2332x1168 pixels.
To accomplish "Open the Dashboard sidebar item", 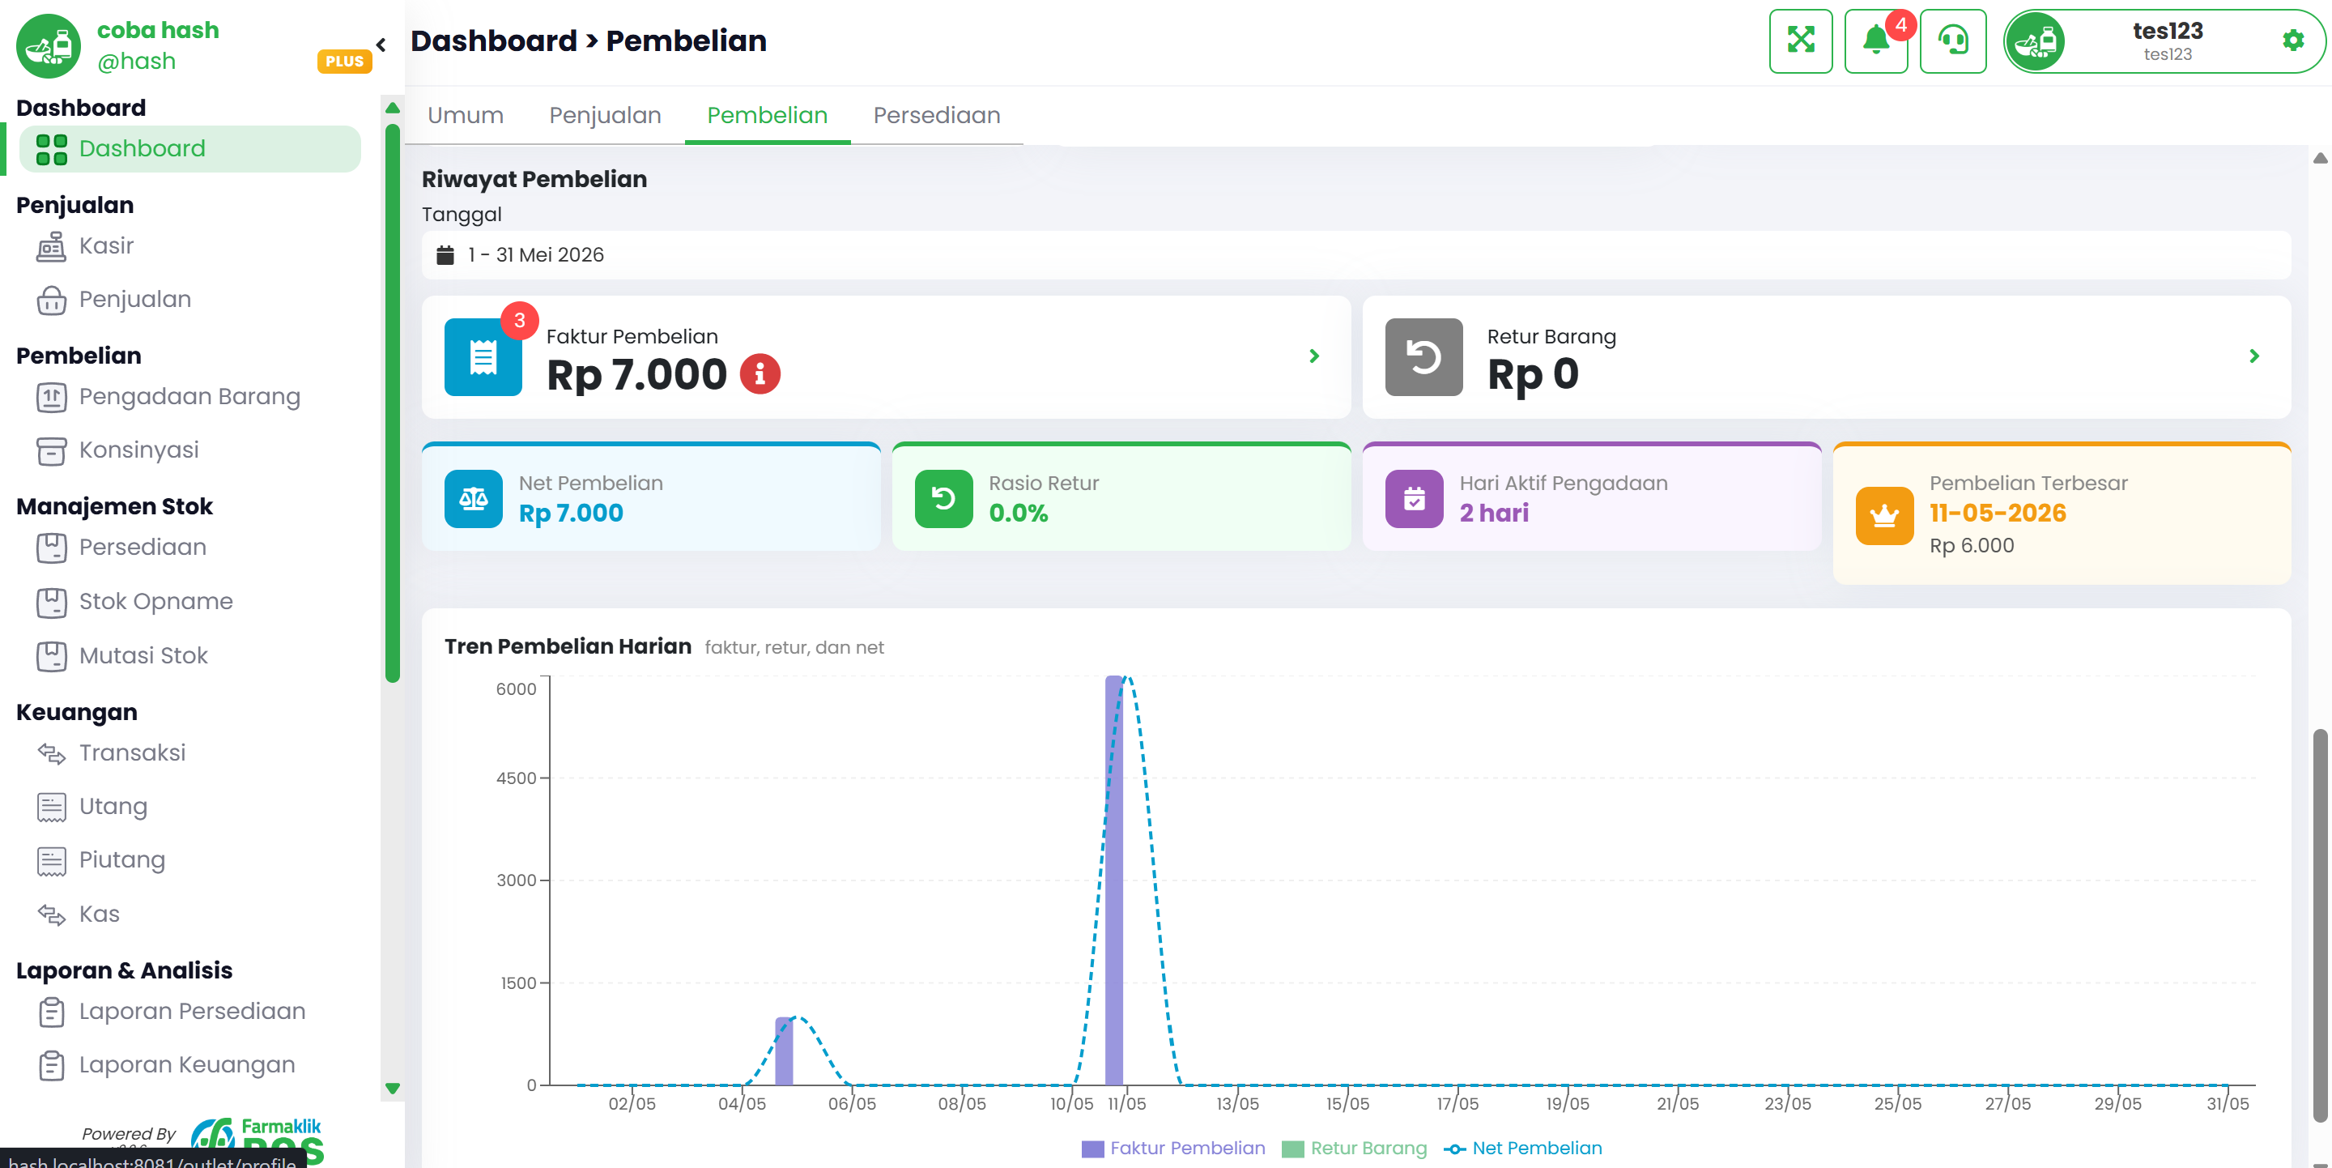I will tap(189, 148).
